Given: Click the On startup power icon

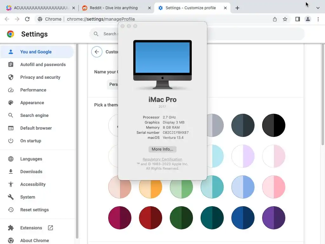Looking at the screenshot, I should coord(11,141).
